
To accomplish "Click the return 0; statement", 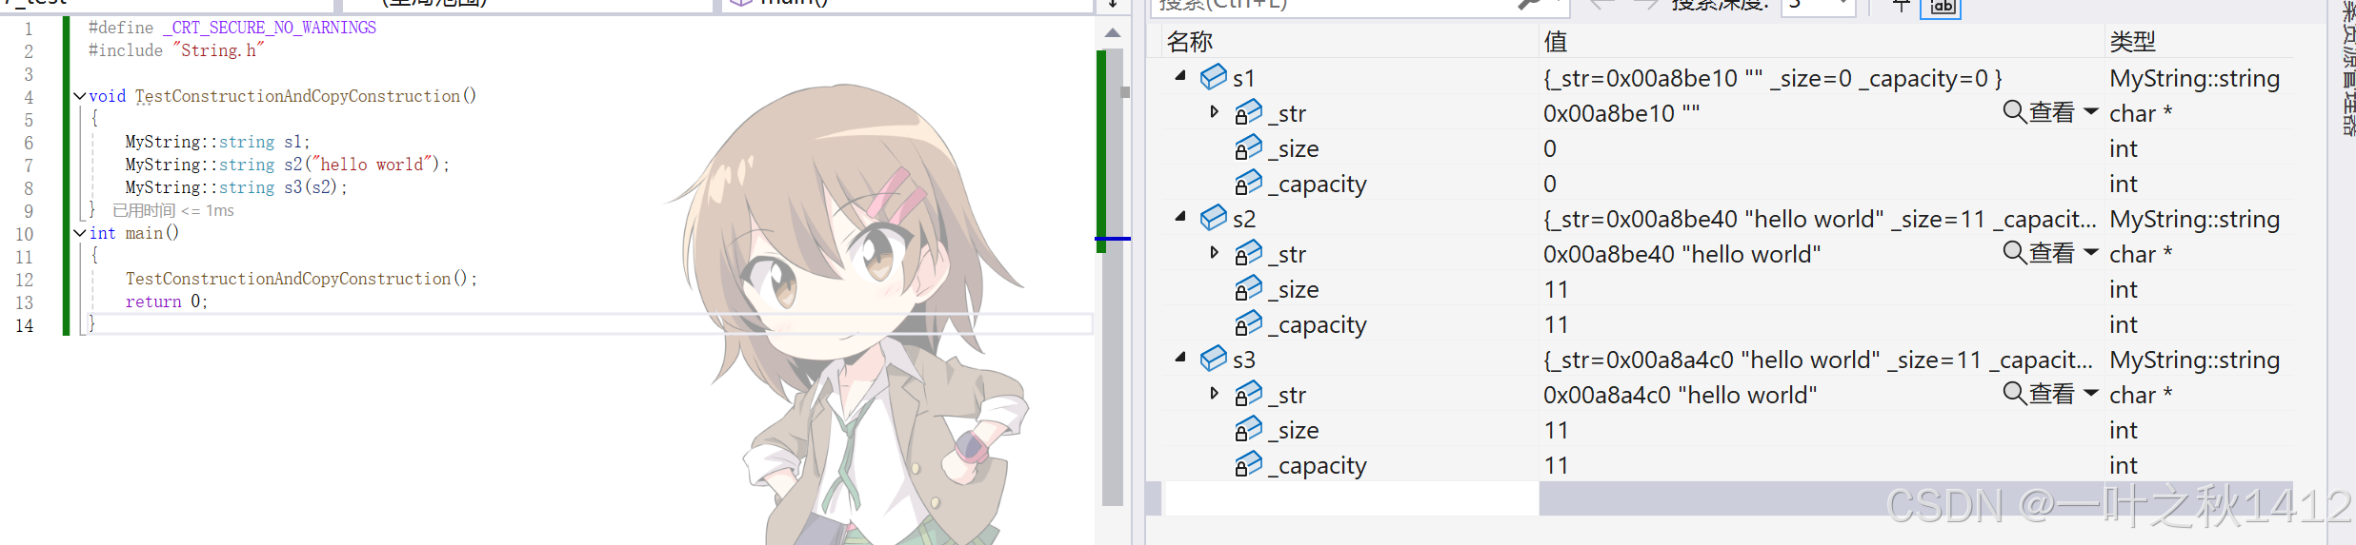I will tap(166, 302).
